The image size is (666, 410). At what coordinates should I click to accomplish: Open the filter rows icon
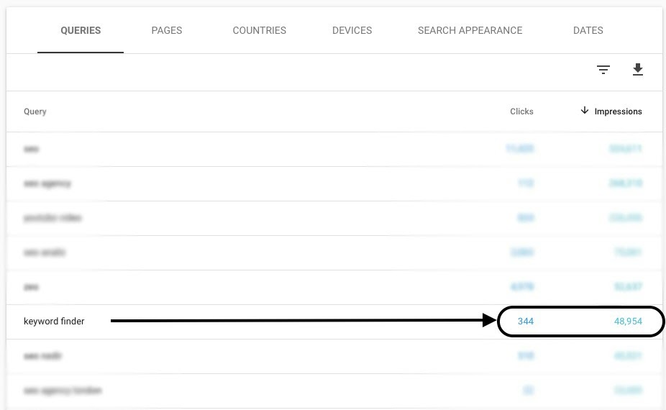[x=603, y=70]
